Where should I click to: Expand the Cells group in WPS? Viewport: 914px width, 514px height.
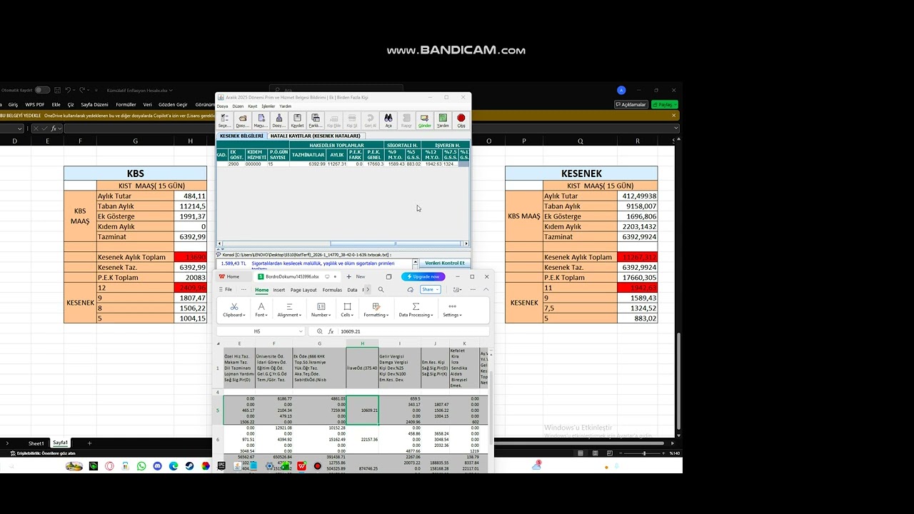pos(347,310)
